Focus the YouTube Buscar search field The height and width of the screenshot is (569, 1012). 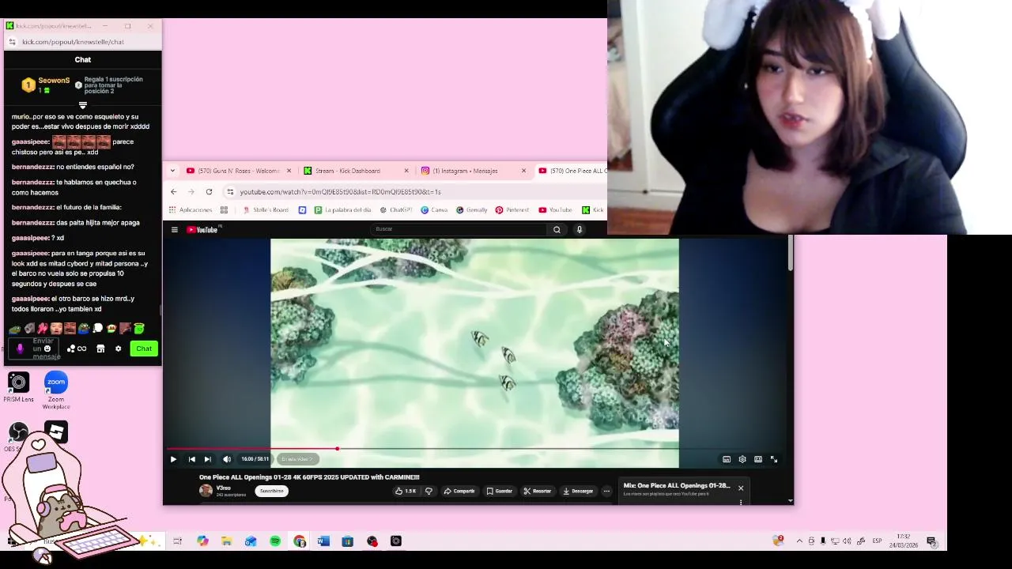pyautogui.click(x=459, y=229)
